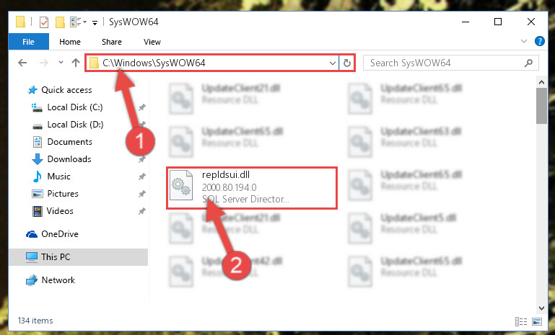Click the Properties icon in title bar
This screenshot has width=555, height=335.
click(x=44, y=22)
